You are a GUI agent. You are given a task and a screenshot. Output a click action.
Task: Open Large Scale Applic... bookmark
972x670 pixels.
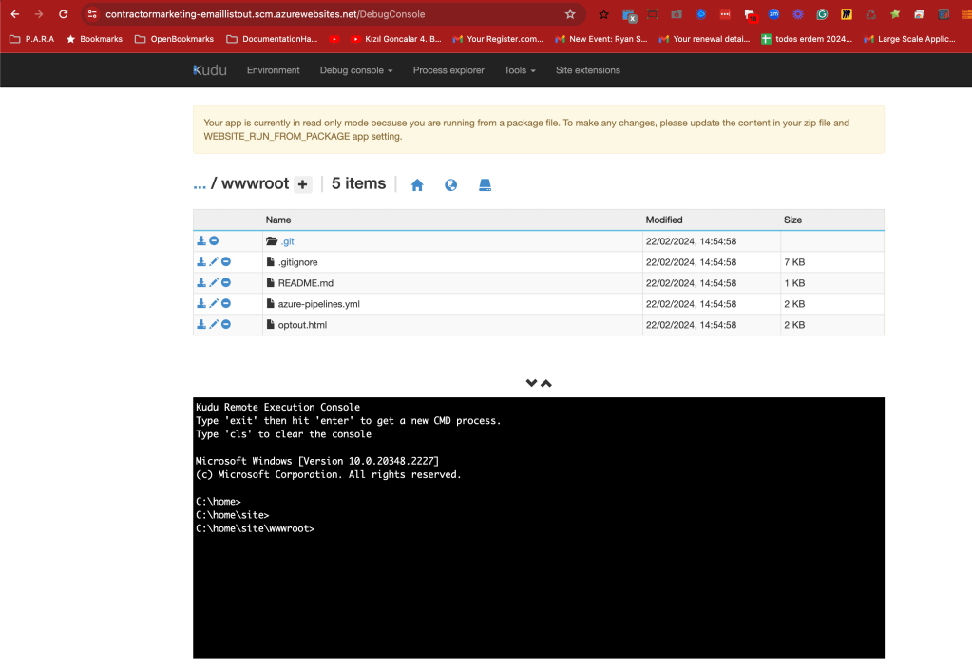click(x=910, y=39)
